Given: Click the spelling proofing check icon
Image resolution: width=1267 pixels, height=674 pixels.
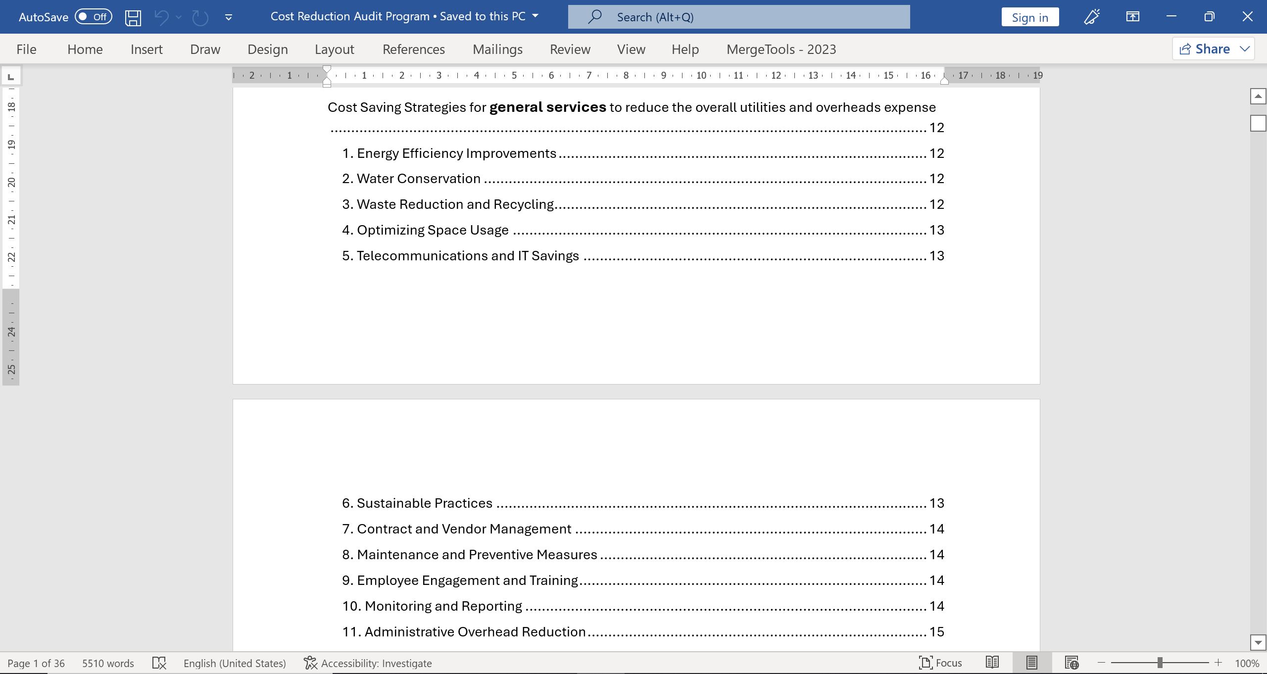Looking at the screenshot, I should tap(159, 663).
